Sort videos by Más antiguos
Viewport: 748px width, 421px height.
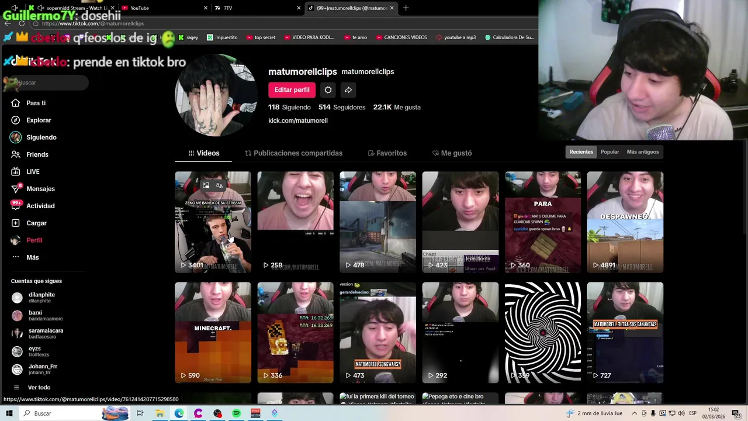(643, 152)
